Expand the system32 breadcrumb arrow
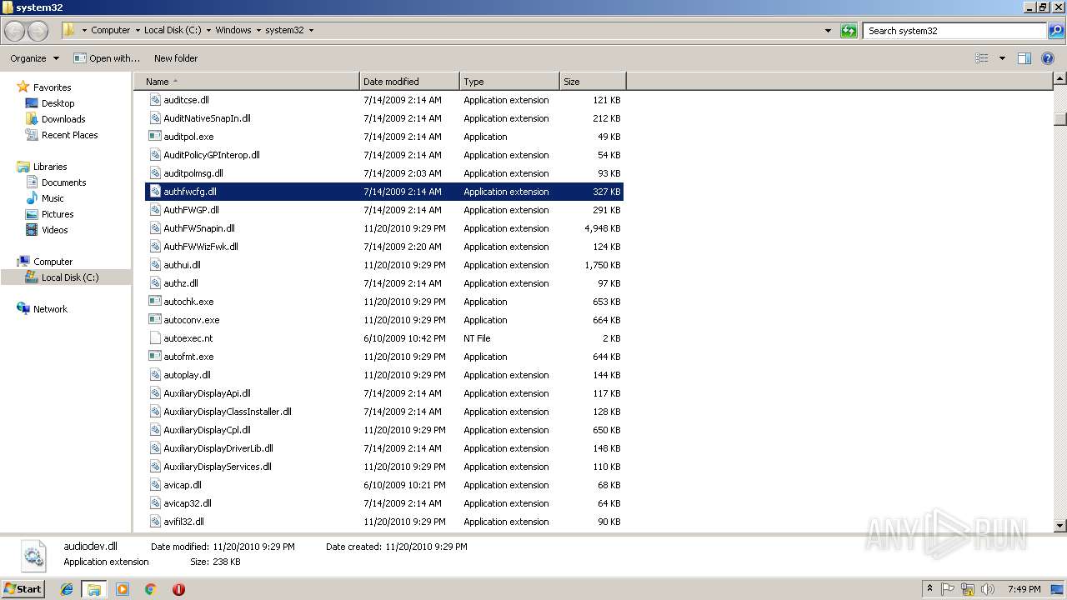This screenshot has height=600, width=1067. (x=311, y=30)
